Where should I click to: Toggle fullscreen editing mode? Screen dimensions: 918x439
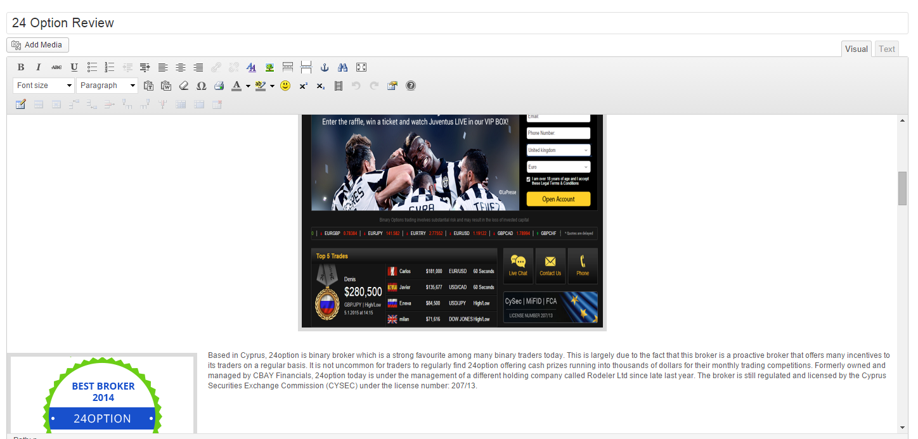361,67
